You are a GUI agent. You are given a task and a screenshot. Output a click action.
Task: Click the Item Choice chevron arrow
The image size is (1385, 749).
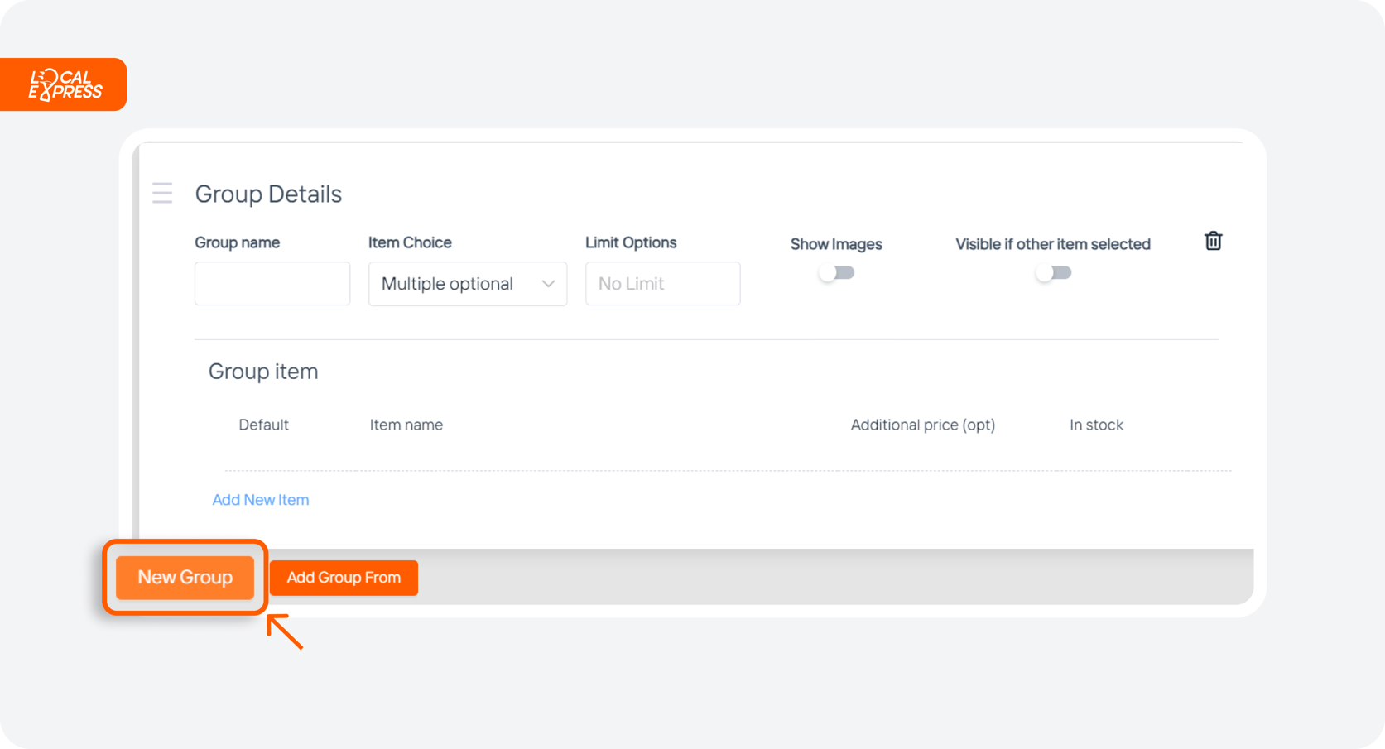pos(548,283)
